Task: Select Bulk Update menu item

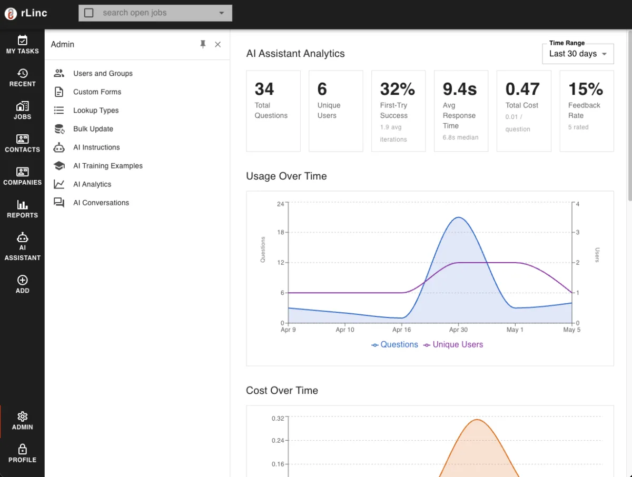Action: click(x=137, y=128)
